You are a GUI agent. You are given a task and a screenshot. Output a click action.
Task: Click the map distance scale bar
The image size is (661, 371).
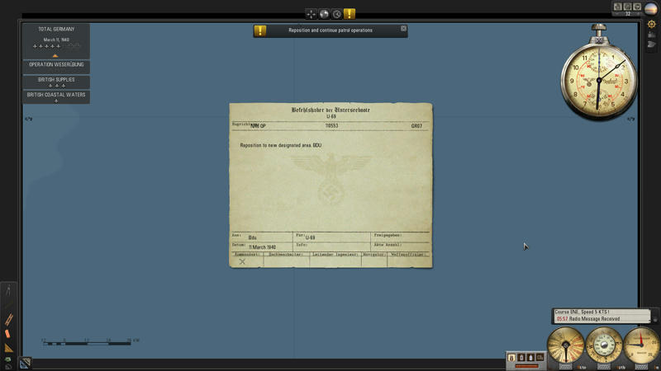(87, 344)
